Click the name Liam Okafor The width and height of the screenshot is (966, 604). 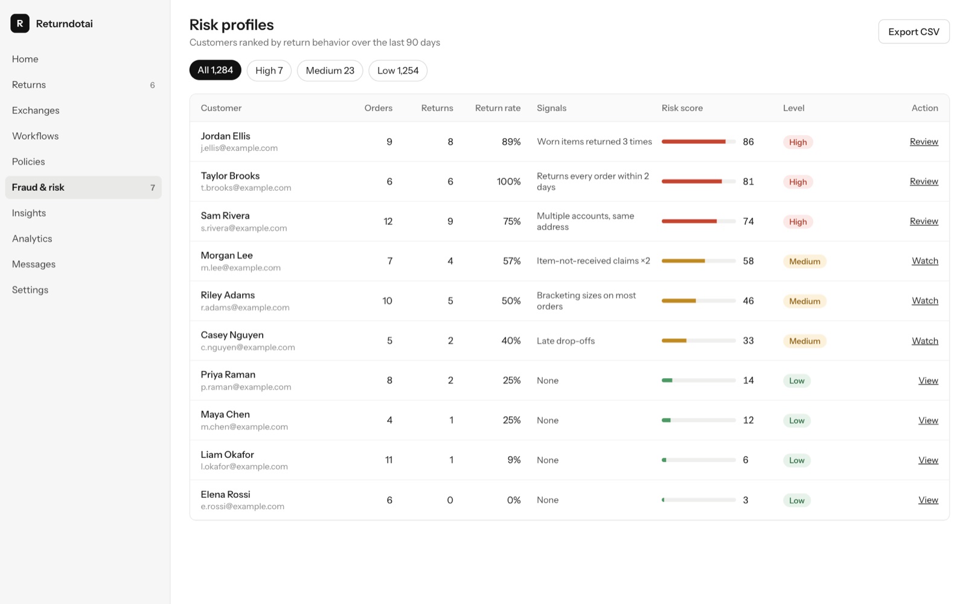click(227, 454)
